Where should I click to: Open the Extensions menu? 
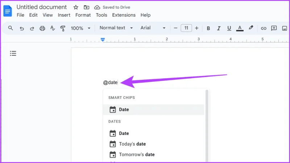(124, 15)
